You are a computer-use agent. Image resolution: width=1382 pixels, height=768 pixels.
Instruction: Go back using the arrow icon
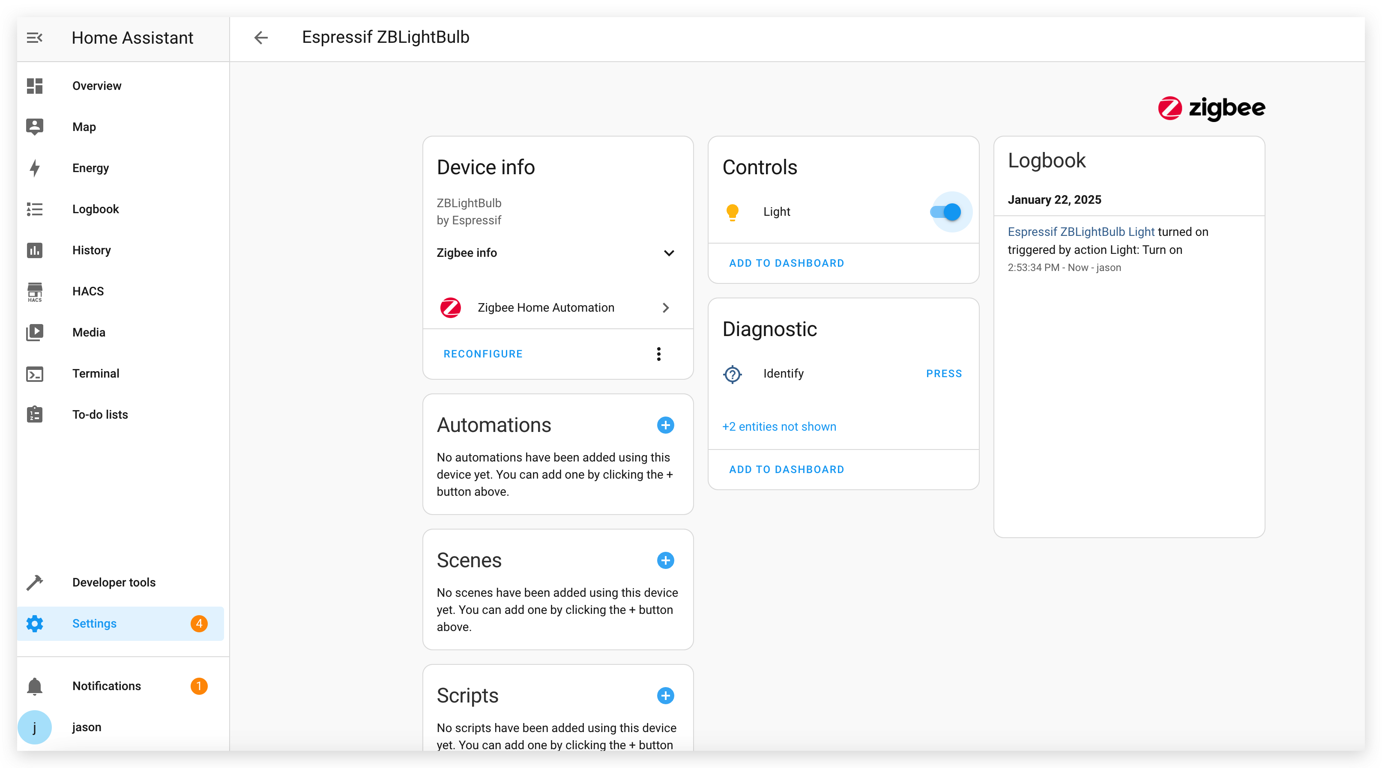pos(261,38)
